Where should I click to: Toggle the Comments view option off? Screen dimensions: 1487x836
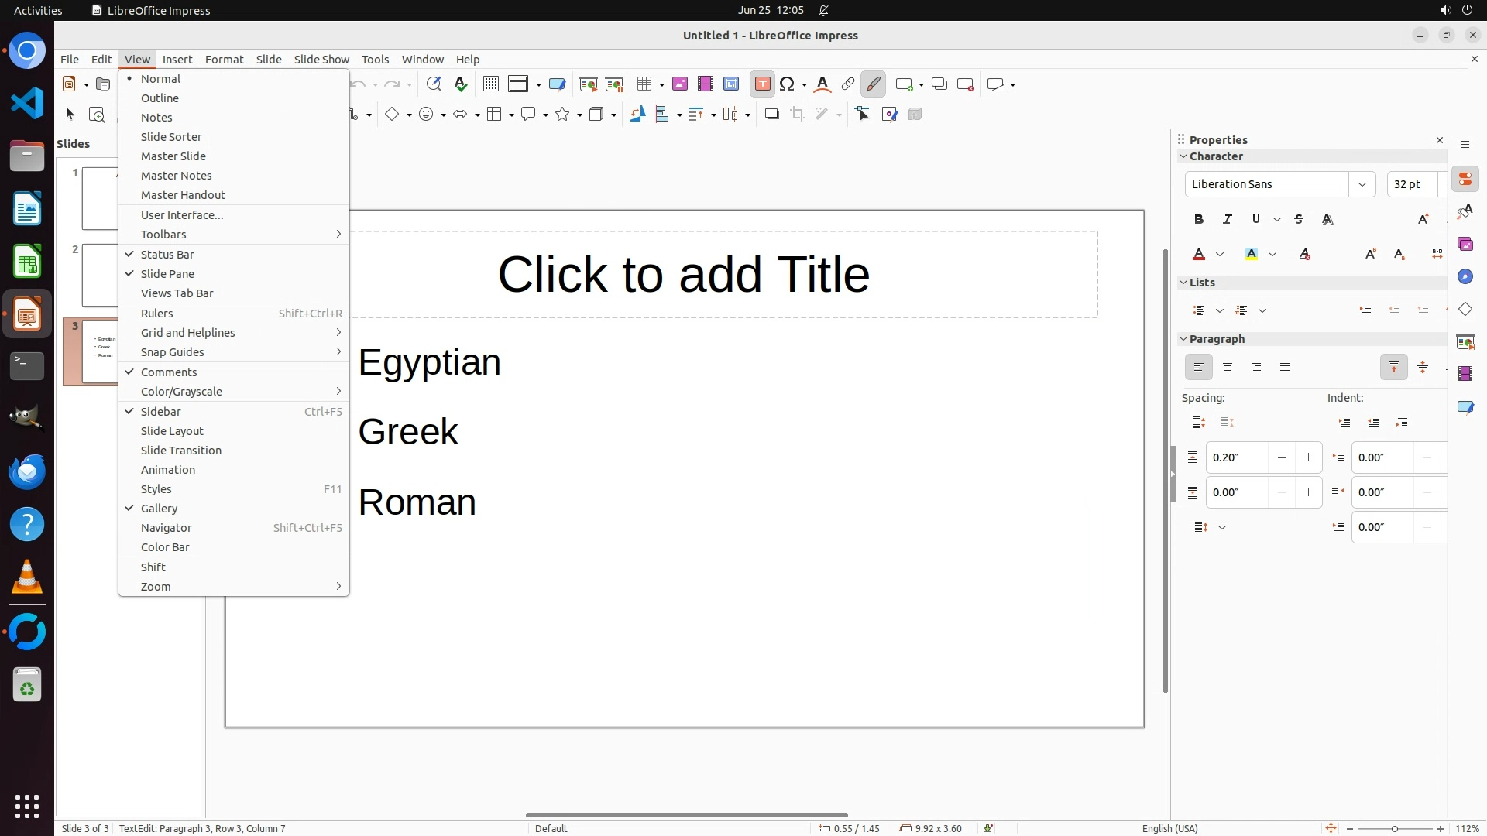pyautogui.click(x=169, y=372)
